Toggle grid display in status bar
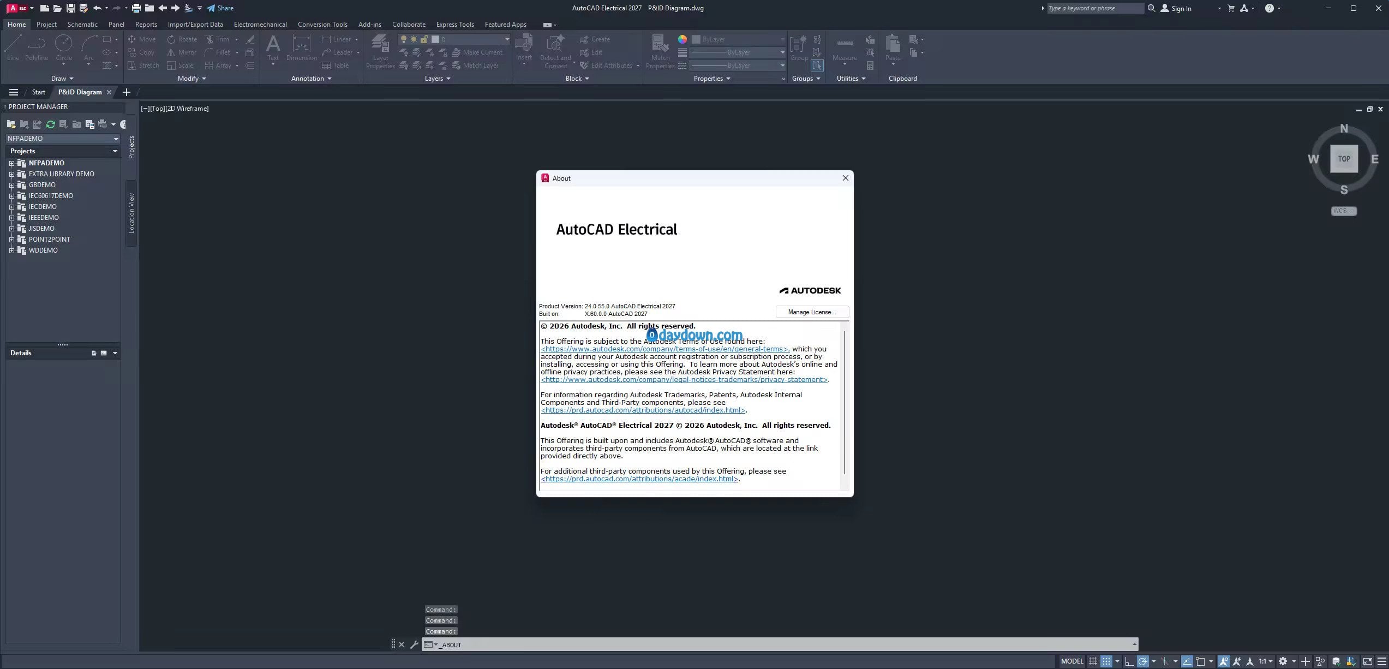The image size is (1389, 669). click(x=1093, y=661)
